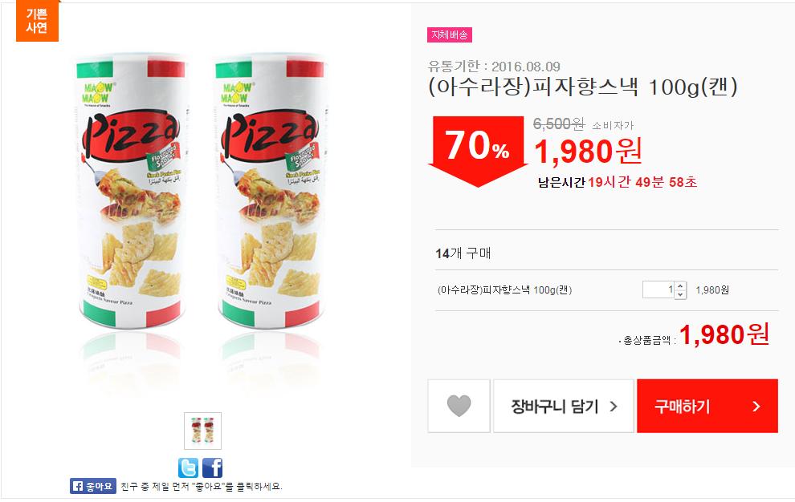795x502 pixels.
Task: Click the option row product name
Action: (x=504, y=289)
